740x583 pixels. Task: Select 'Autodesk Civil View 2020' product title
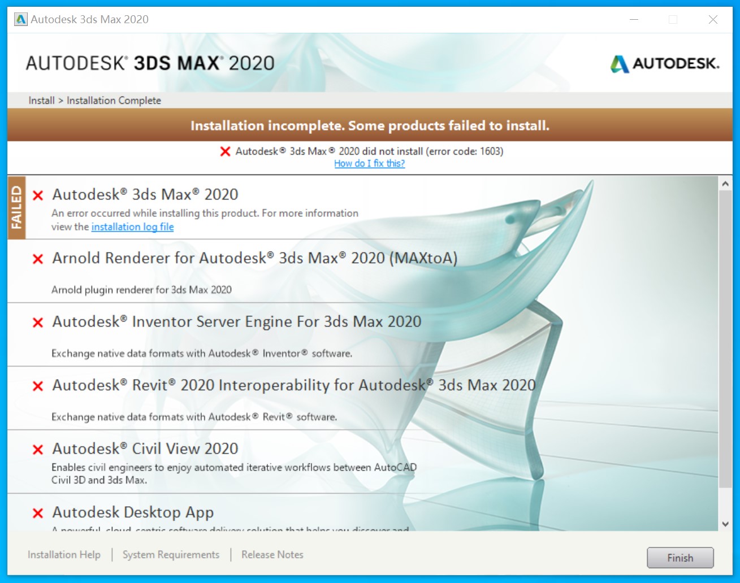click(x=145, y=449)
